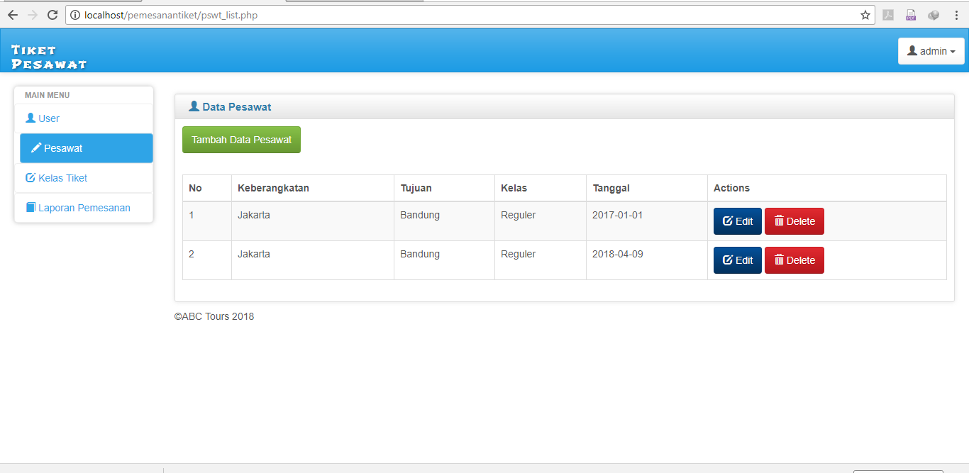Reload the current page
969x473 pixels.
click(52, 15)
